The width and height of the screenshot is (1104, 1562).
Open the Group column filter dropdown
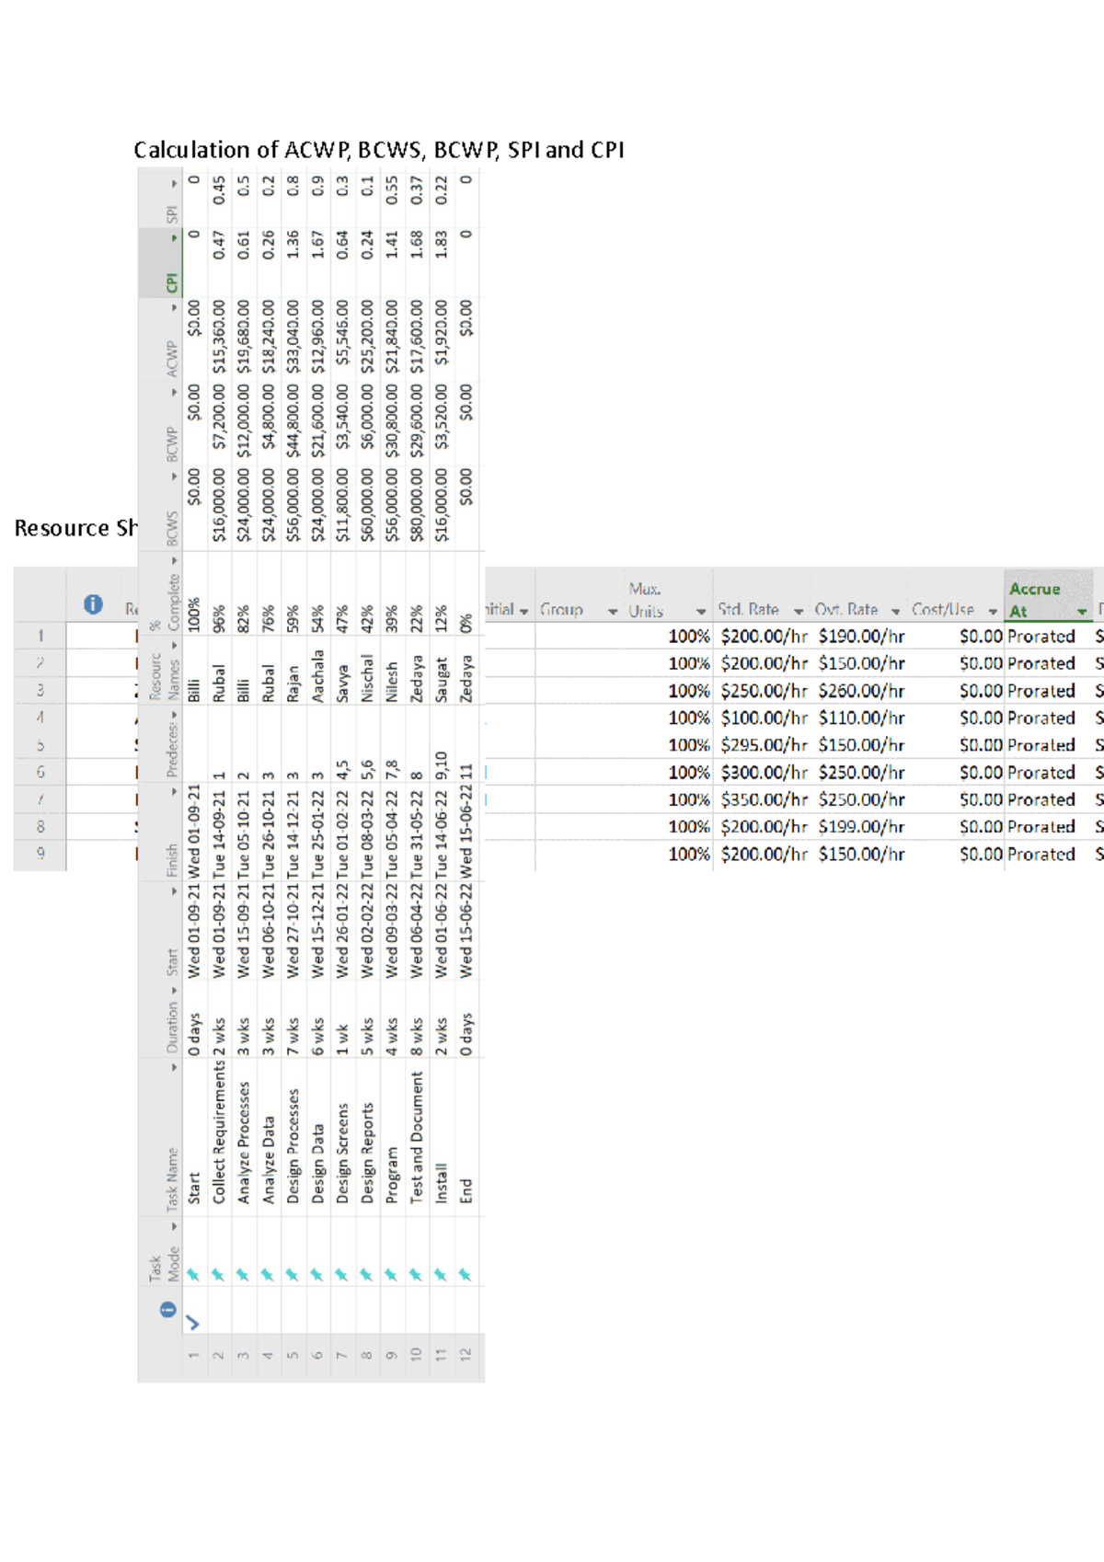pos(613,612)
